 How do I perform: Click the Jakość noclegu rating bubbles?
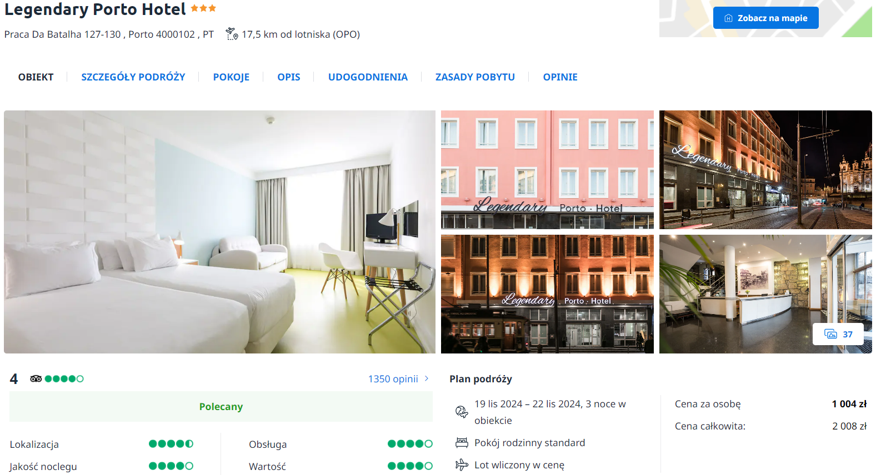point(171,466)
